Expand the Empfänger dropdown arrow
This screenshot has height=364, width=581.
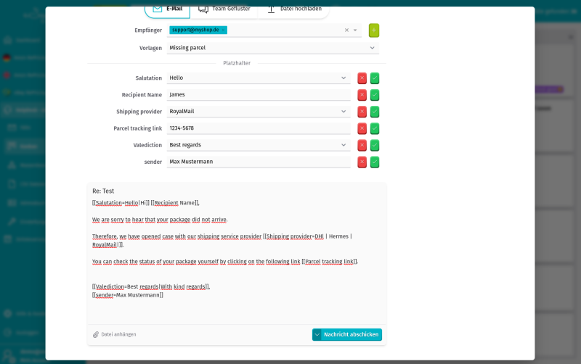355,30
